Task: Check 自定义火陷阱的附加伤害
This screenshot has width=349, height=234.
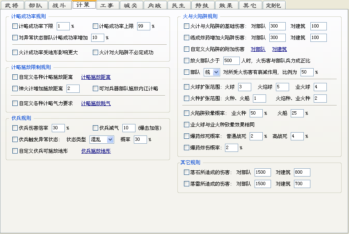Action: coord(186,49)
